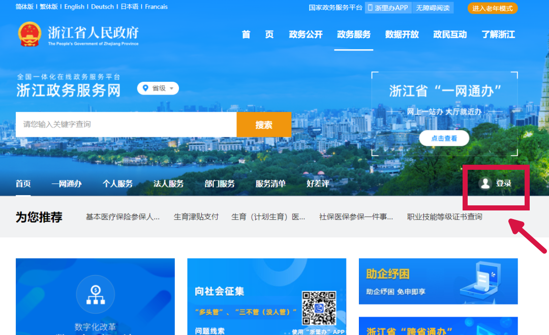Switch to 简体版 language
The width and height of the screenshot is (549, 335).
[x=24, y=7]
